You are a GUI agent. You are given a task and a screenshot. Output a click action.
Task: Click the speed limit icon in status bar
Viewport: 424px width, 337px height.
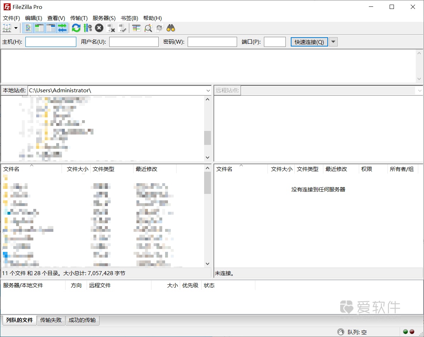tap(341, 332)
